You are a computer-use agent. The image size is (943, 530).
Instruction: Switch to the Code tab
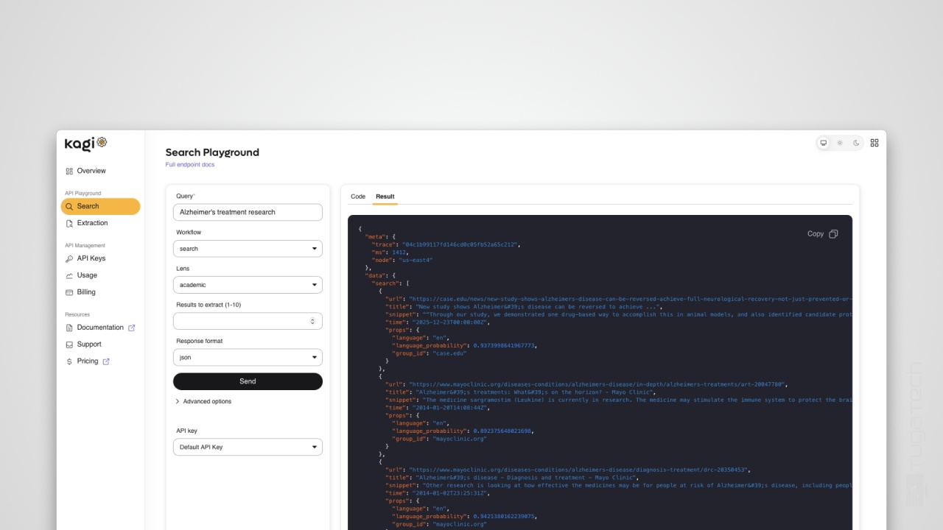(x=358, y=197)
